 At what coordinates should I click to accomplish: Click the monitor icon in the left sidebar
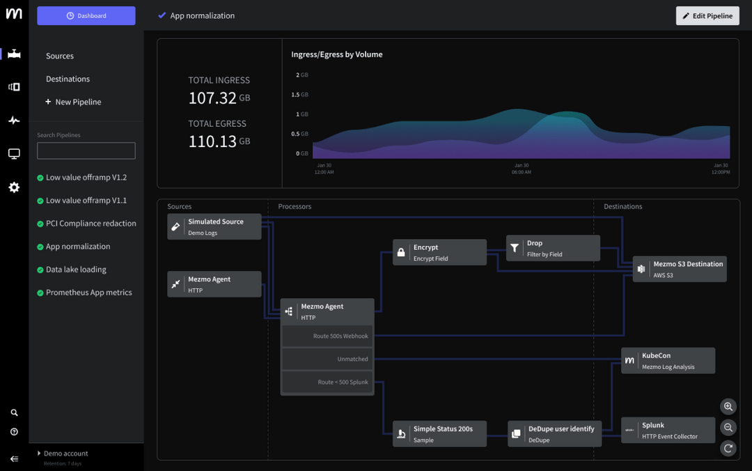click(14, 153)
